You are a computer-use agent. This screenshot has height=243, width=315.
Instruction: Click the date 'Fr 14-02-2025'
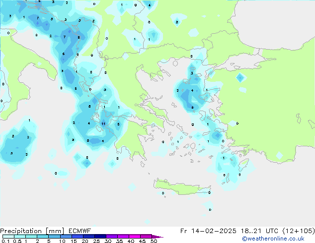tap(208, 231)
